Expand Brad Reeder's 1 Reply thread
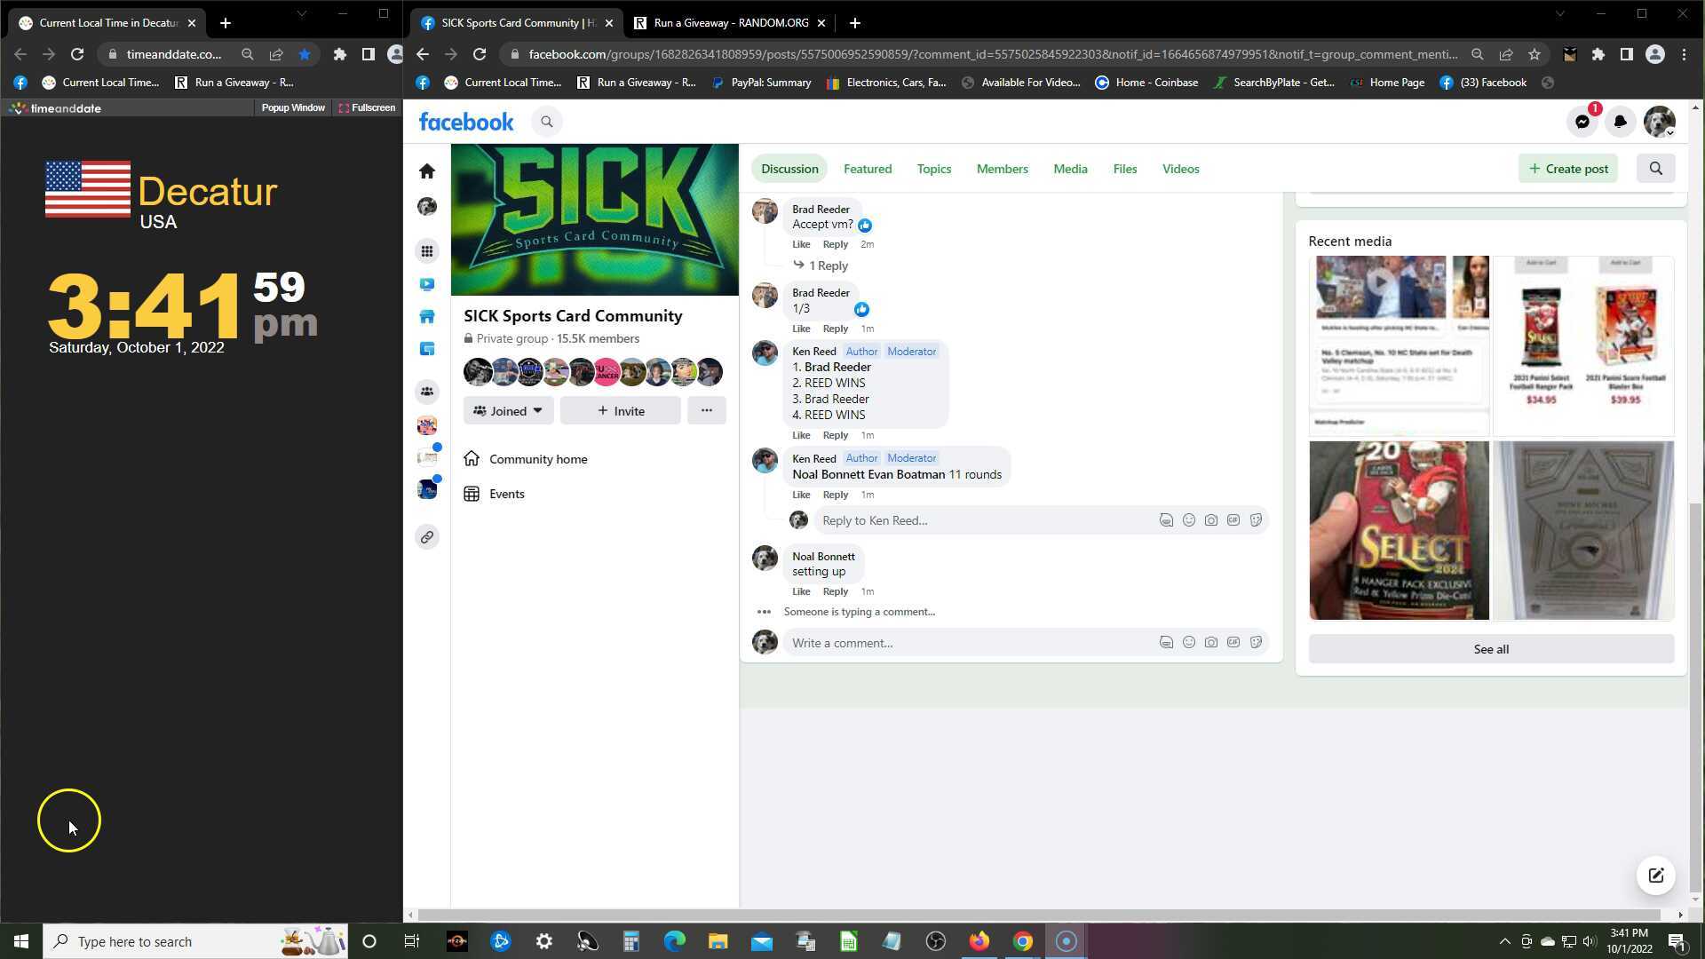 click(827, 266)
